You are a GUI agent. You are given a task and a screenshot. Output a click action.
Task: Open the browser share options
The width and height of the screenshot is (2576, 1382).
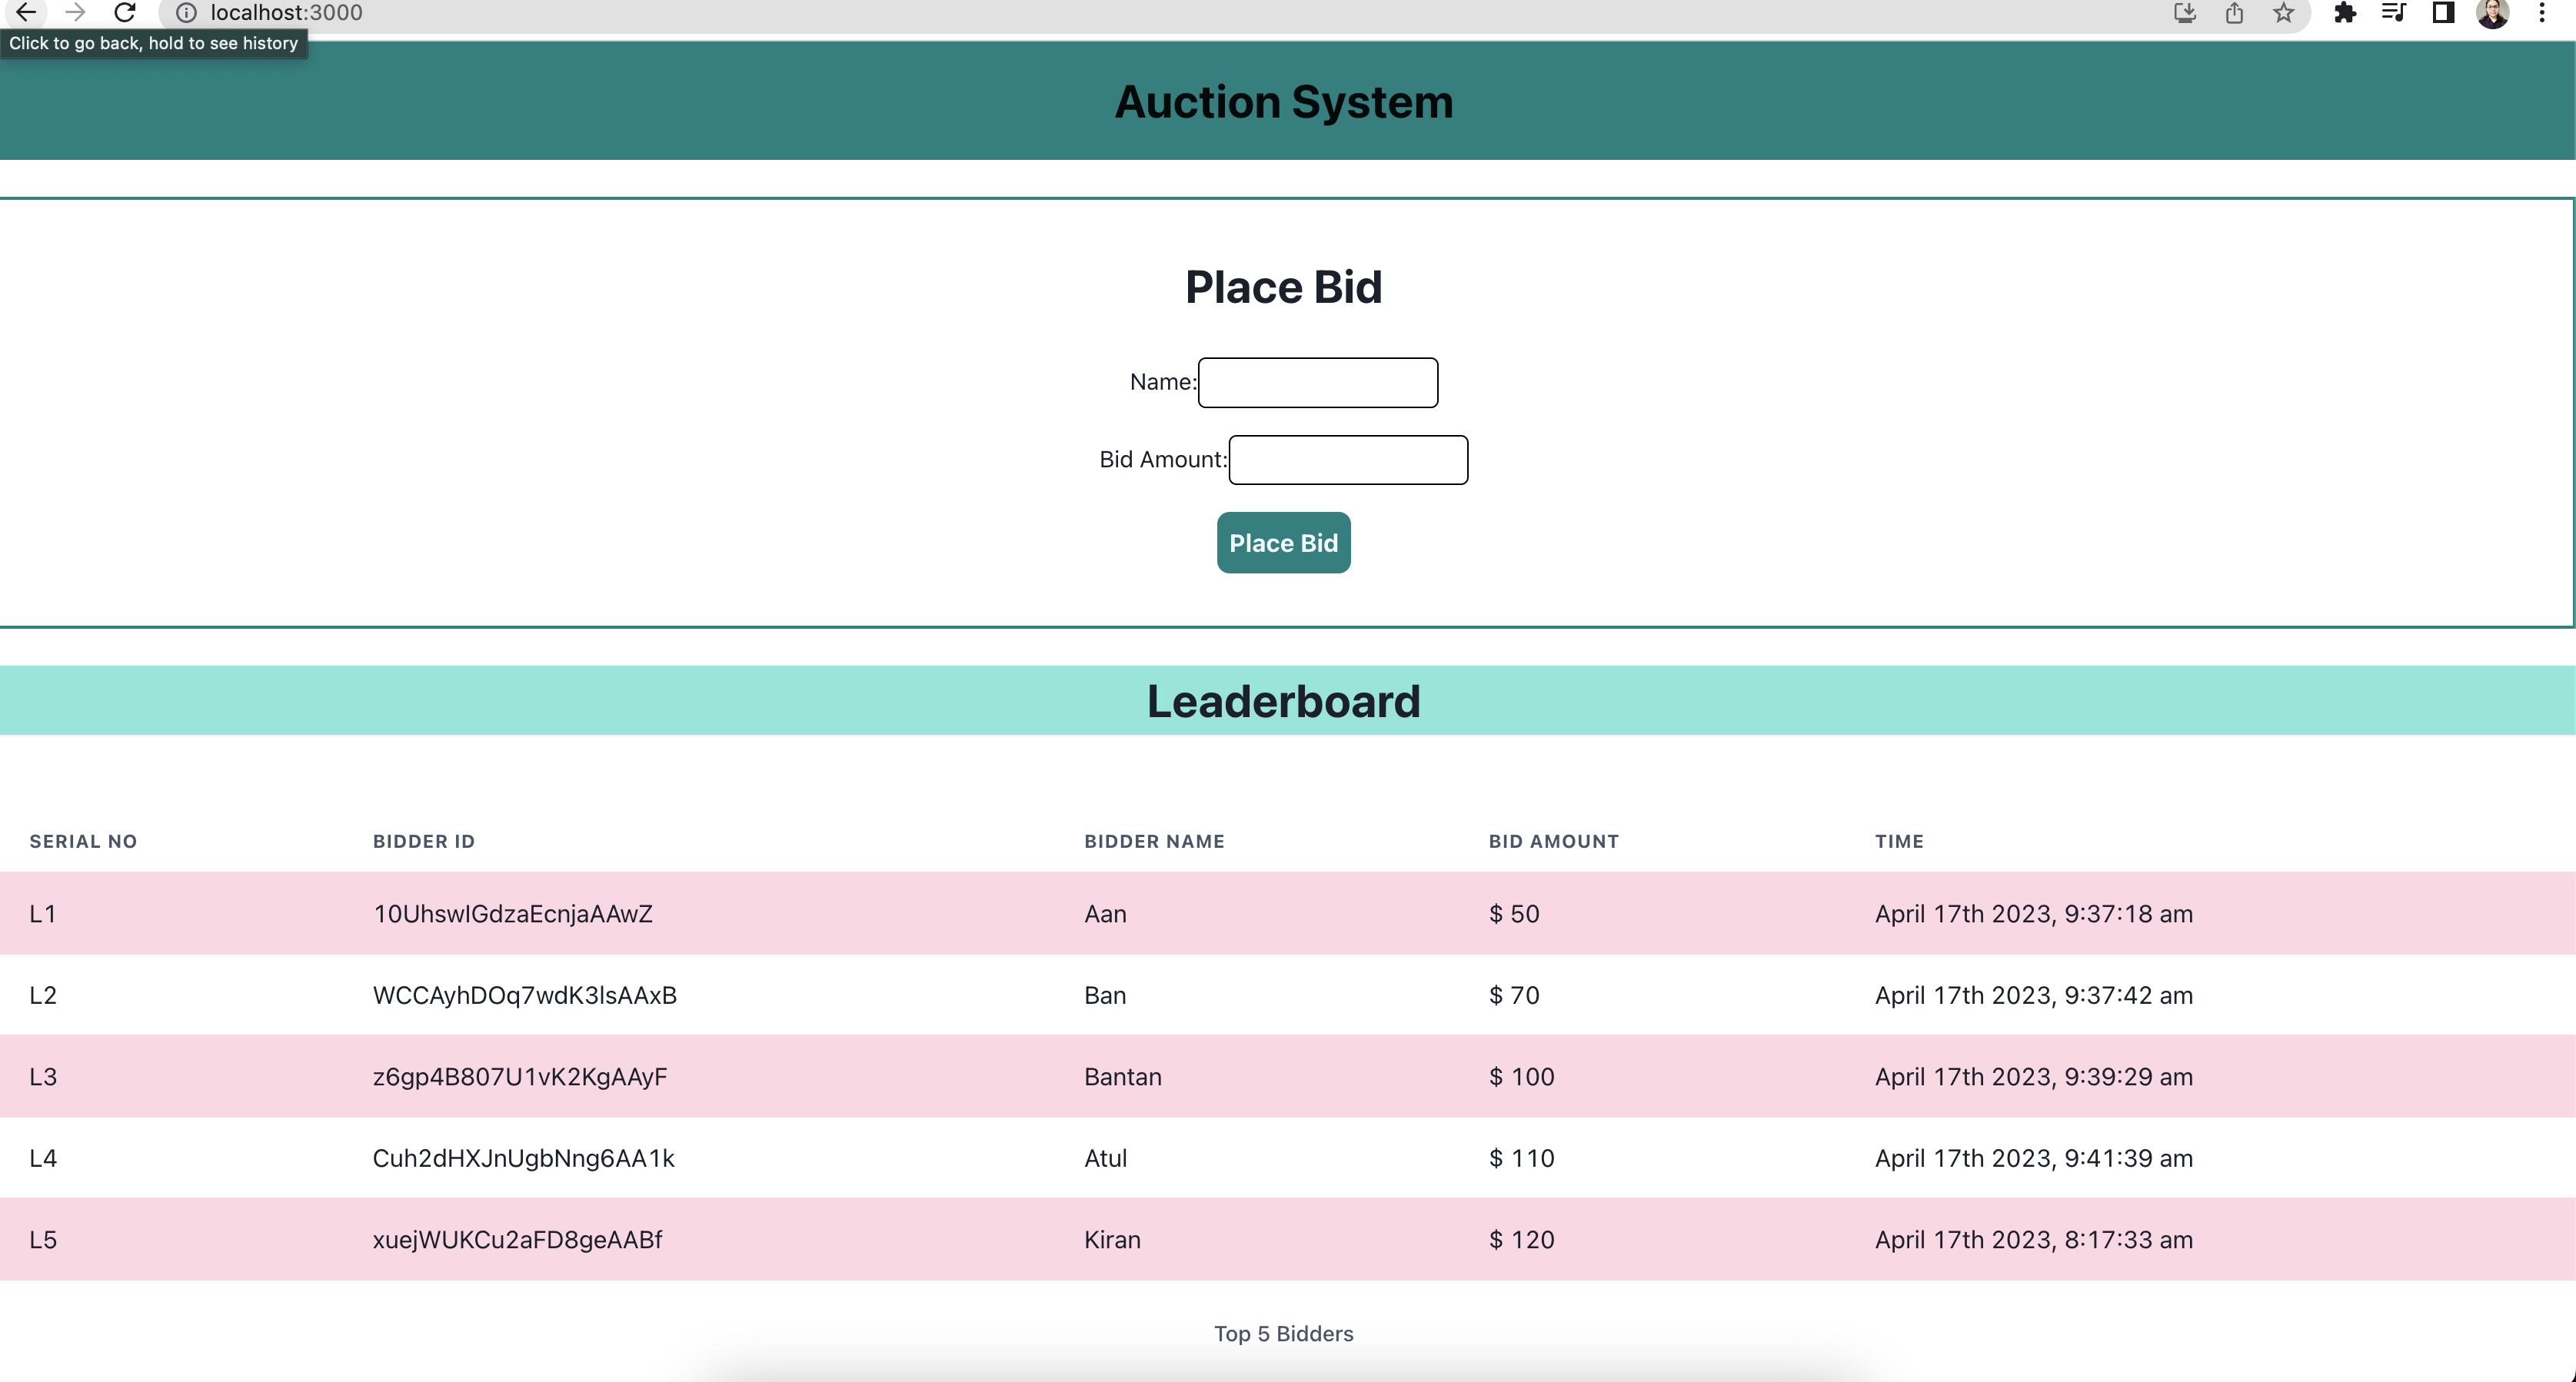point(2235,13)
